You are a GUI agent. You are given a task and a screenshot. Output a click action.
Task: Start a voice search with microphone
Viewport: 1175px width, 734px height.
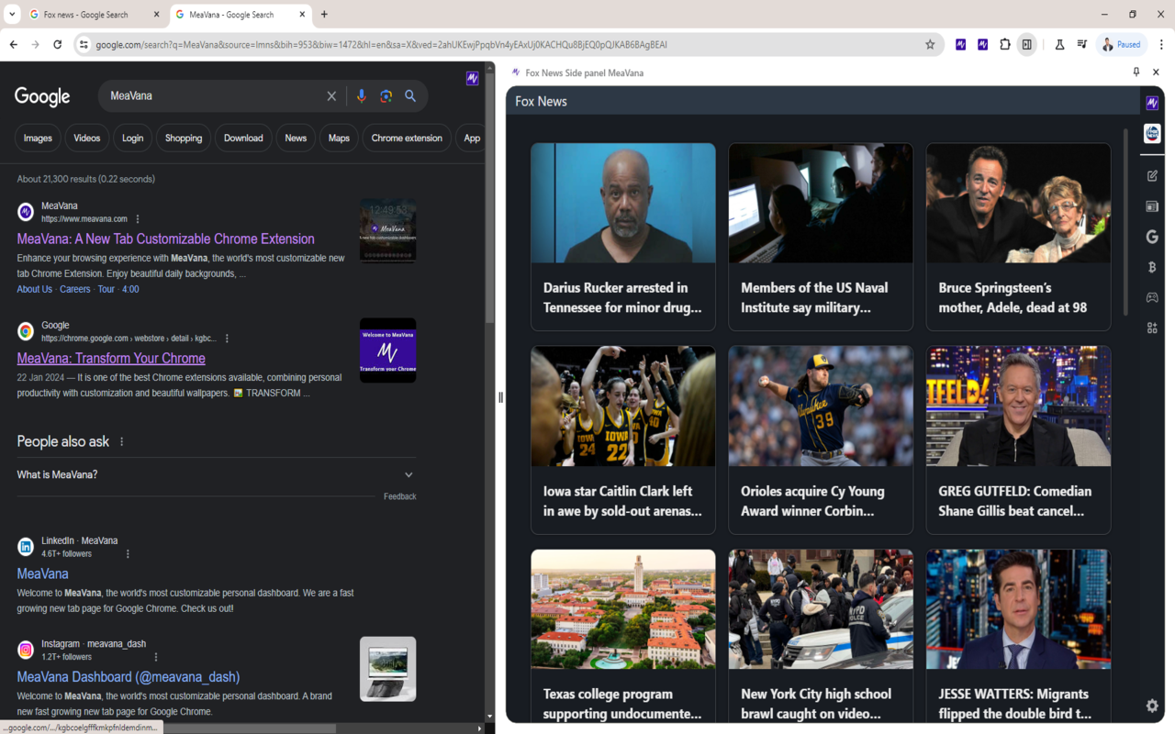pos(361,95)
